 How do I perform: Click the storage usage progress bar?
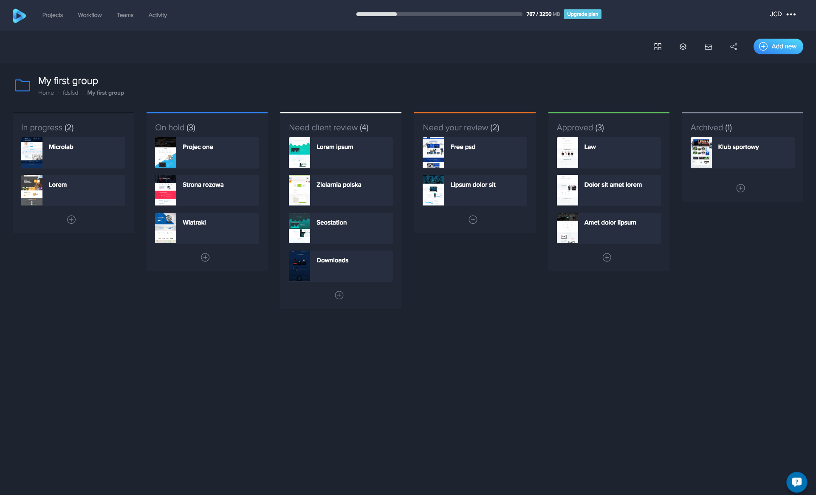(x=439, y=14)
